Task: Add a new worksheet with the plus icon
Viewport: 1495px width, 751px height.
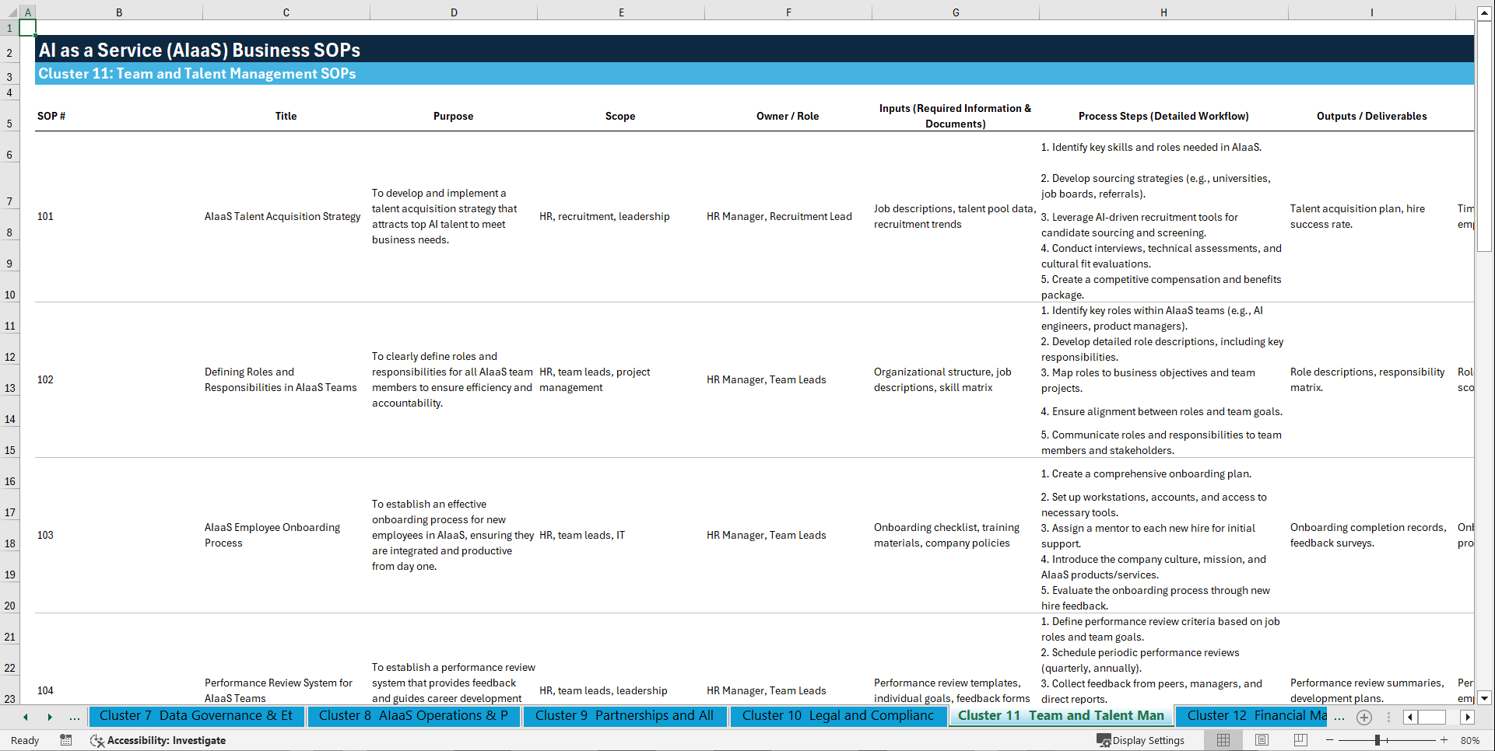Action: tap(1363, 717)
